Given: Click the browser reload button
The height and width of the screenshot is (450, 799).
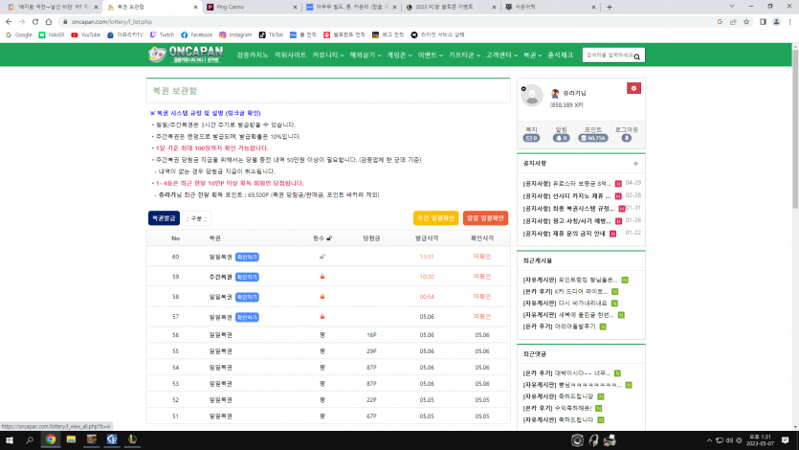Looking at the screenshot, I should pyautogui.click(x=35, y=21).
